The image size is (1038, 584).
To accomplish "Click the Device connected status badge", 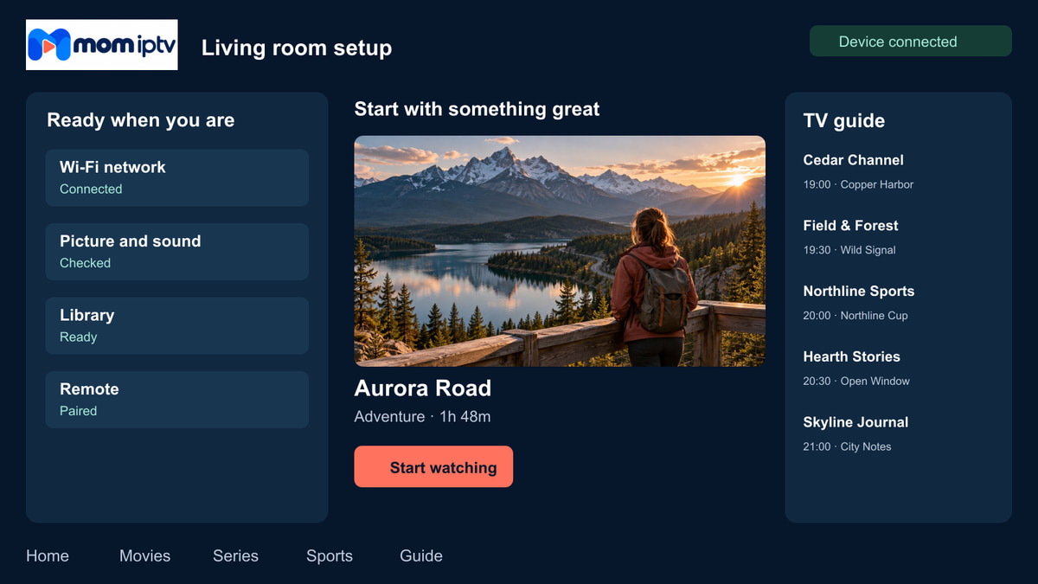I will pyautogui.click(x=910, y=42).
